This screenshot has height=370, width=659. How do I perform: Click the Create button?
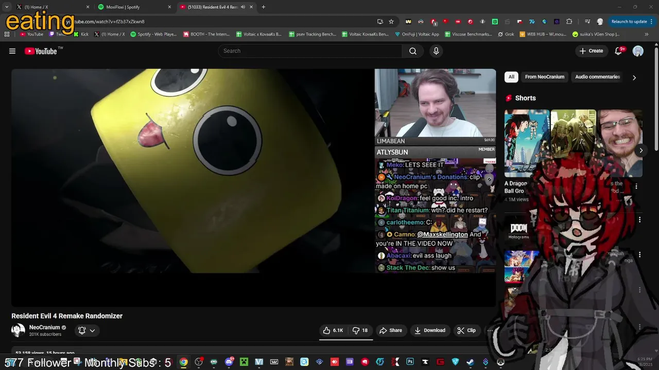click(591, 51)
